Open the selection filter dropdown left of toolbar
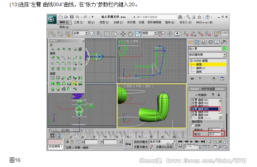Viewport: 257px width, 167px height. (x=81, y=33)
